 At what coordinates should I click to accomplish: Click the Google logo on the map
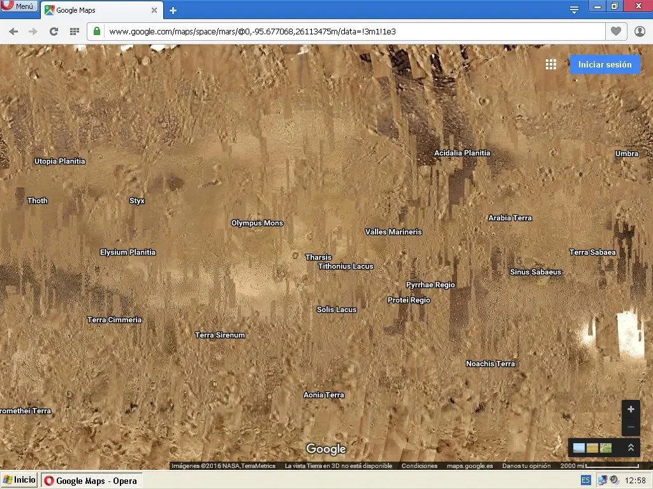pos(326,449)
